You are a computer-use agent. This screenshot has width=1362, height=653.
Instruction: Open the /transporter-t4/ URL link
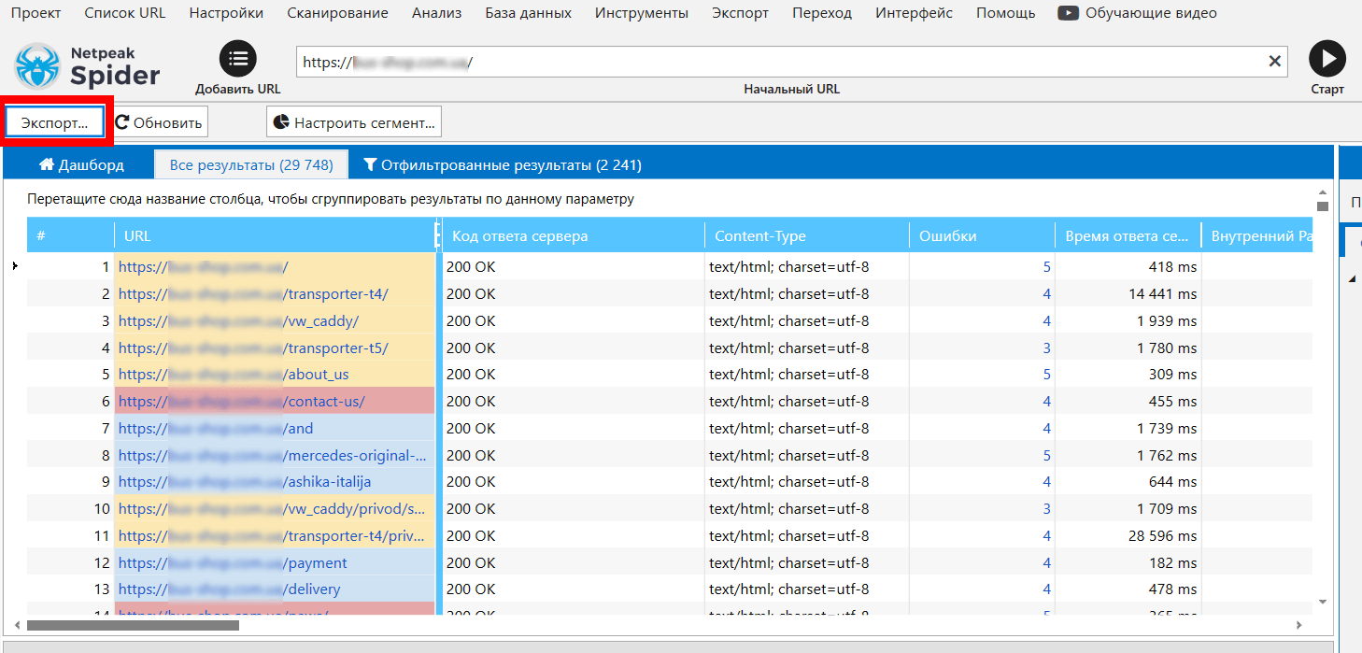tap(253, 294)
